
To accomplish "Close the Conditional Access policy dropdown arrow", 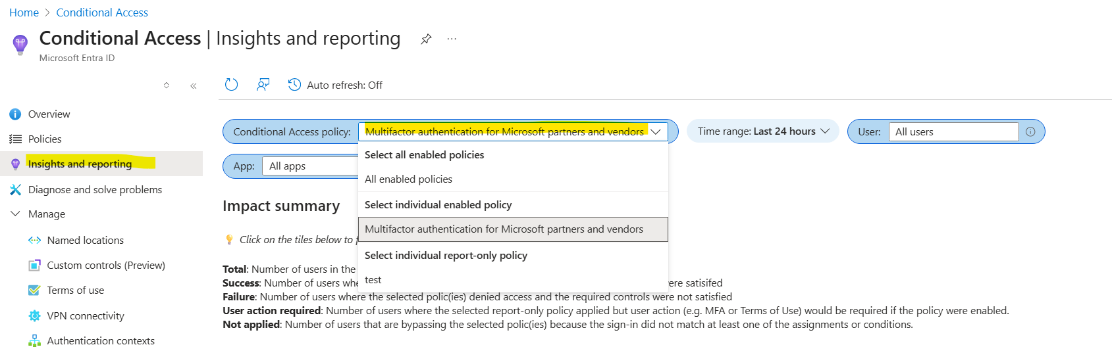I will coord(656,131).
